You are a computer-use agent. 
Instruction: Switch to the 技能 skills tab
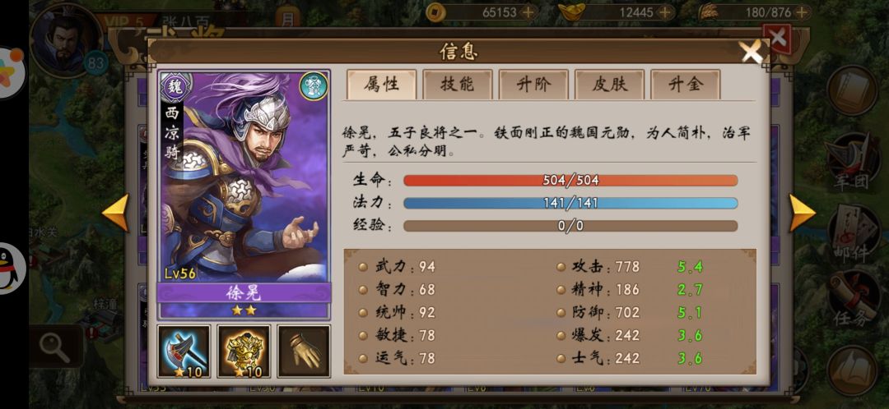(458, 85)
